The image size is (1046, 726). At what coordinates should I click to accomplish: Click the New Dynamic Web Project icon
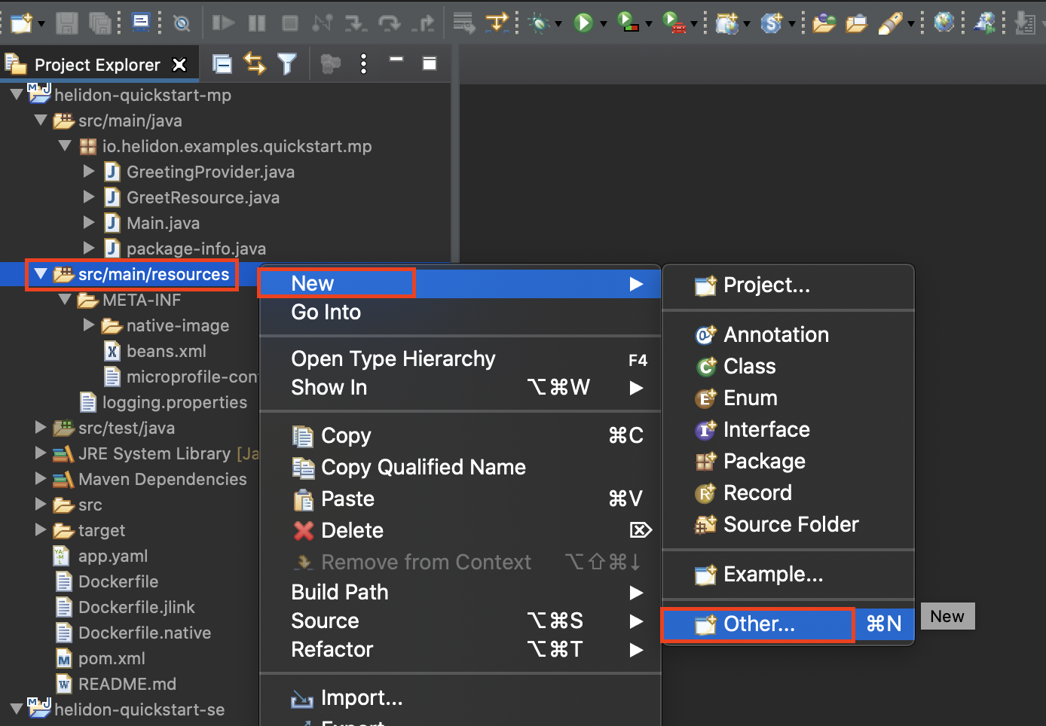coord(726,23)
